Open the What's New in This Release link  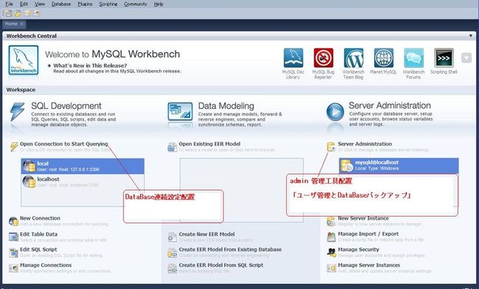pyautogui.click(x=90, y=66)
